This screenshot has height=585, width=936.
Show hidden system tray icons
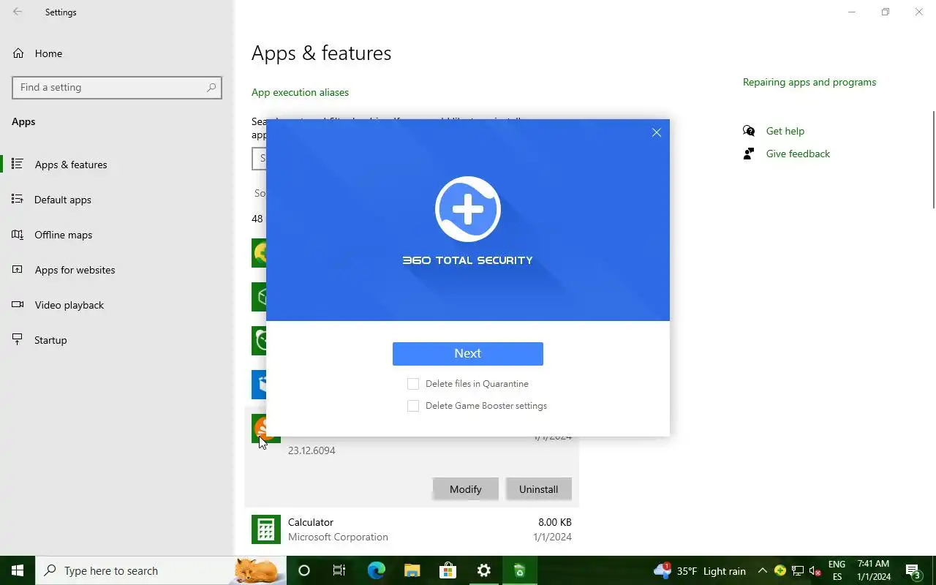762,570
